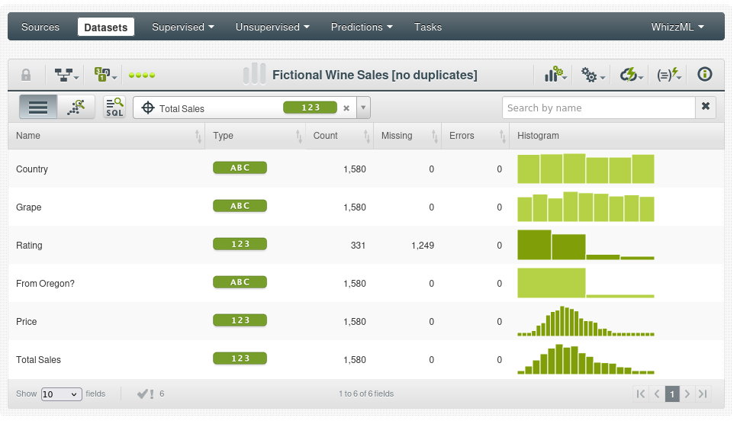Switch to the field list view
This screenshot has width=737, height=421.
pyautogui.click(x=38, y=108)
